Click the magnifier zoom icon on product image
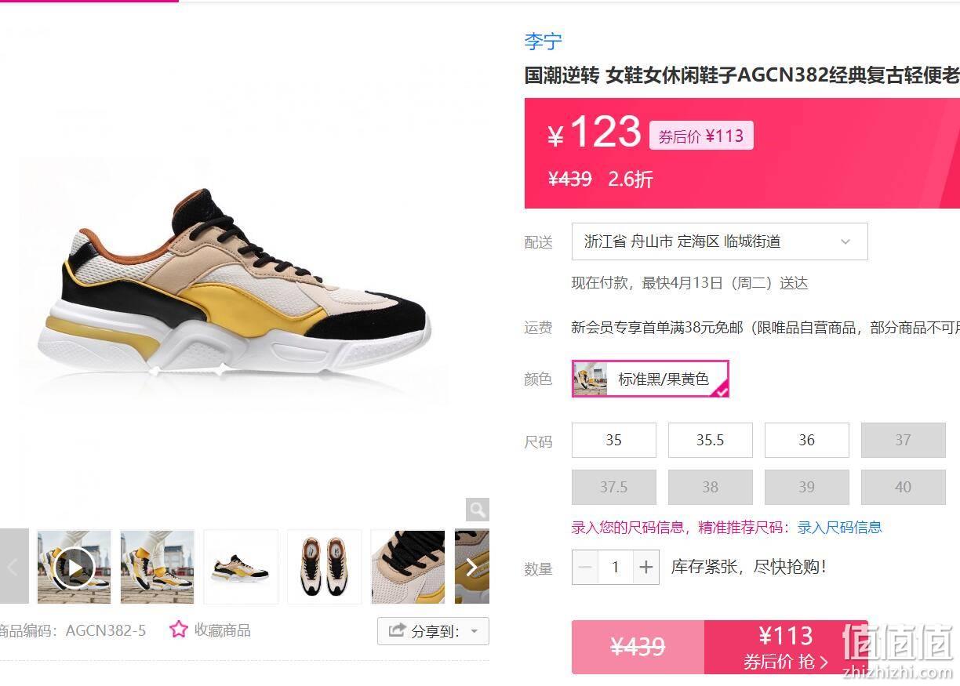This screenshot has width=960, height=686. tap(478, 510)
